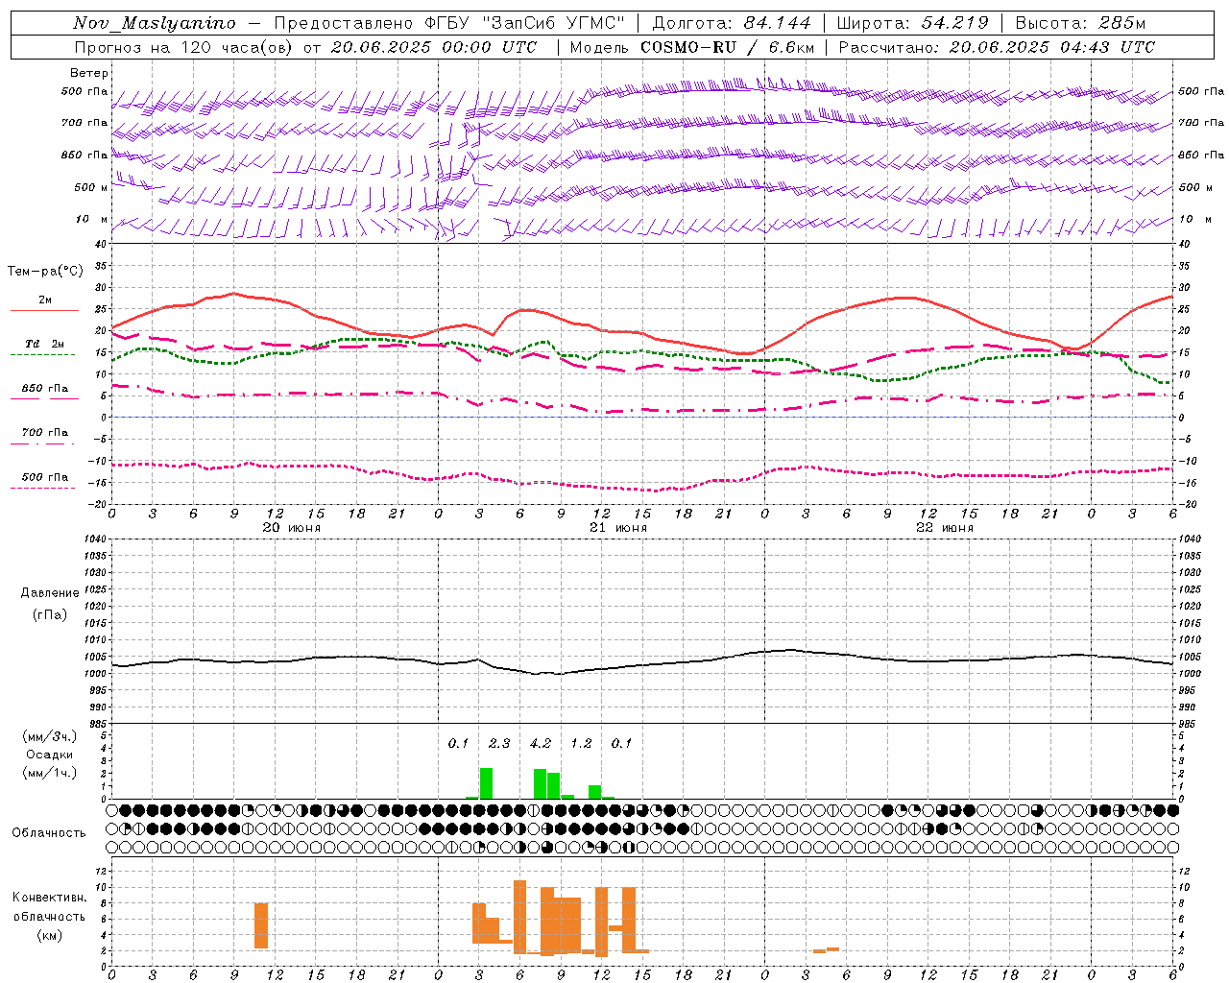Click the Высота: 285м value

click(1080, 23)
